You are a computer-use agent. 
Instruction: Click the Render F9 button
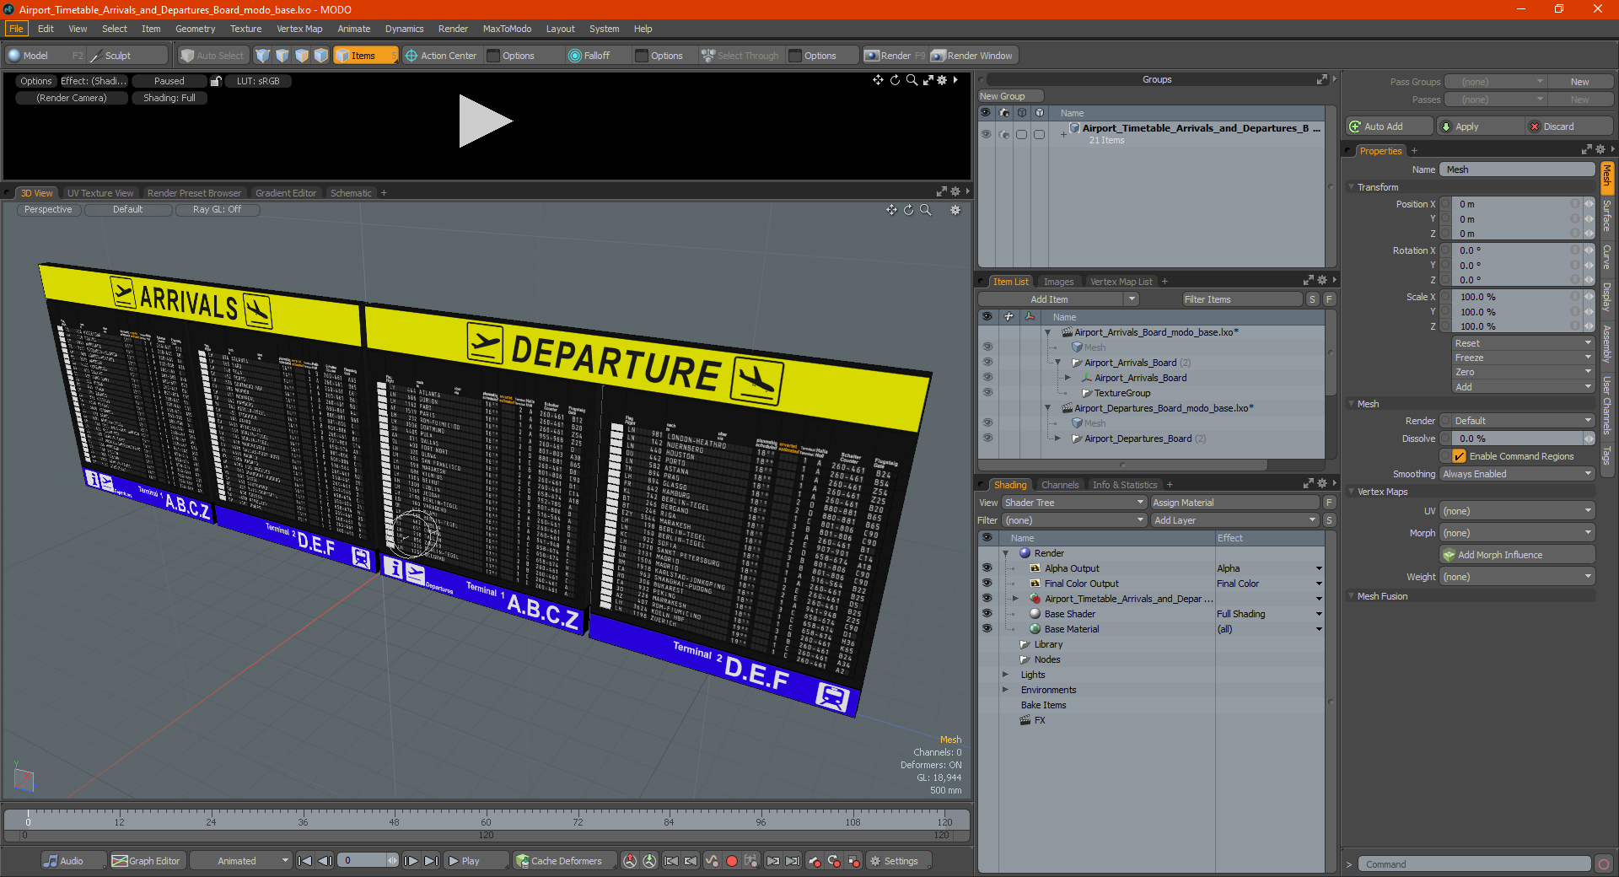click(895, 56)
